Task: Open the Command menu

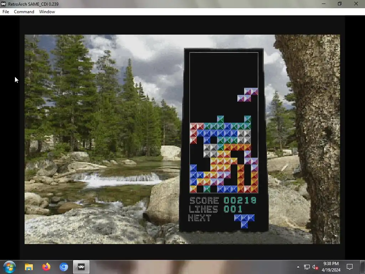Action: tap(24, 12)
